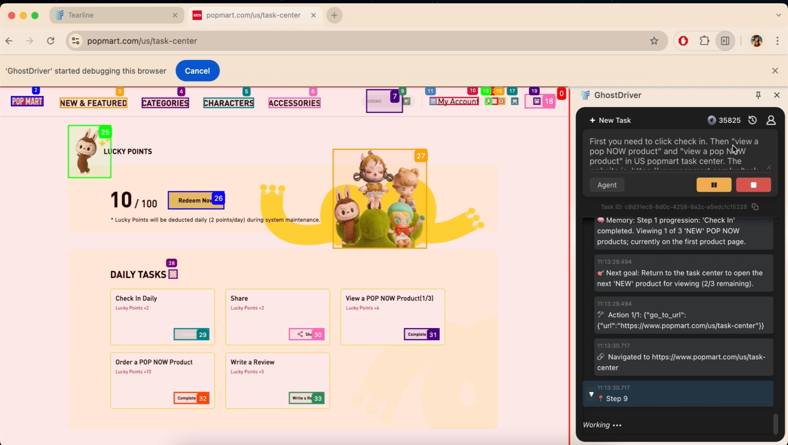The width and height of the screenshot is (788, 445).
Task: Stop the running GhostDriver agent
Action: (754, 185)
